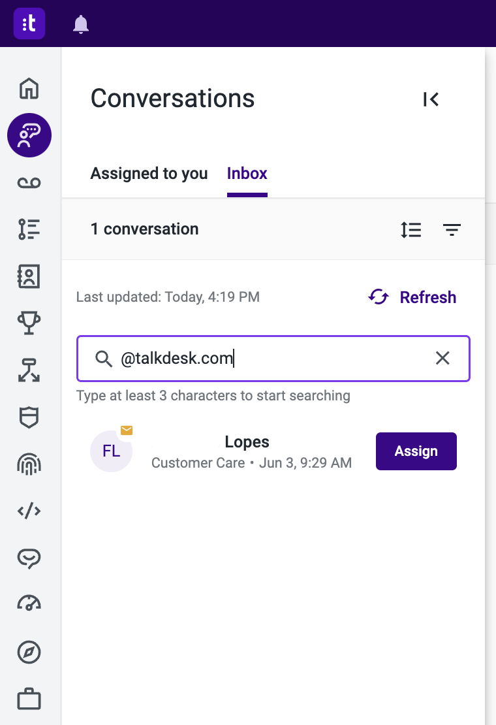Image resolution: width=496 pixels, height=725 pixels.
Task: Open the Contacts address book icon
Action: (x=29, y=276)
